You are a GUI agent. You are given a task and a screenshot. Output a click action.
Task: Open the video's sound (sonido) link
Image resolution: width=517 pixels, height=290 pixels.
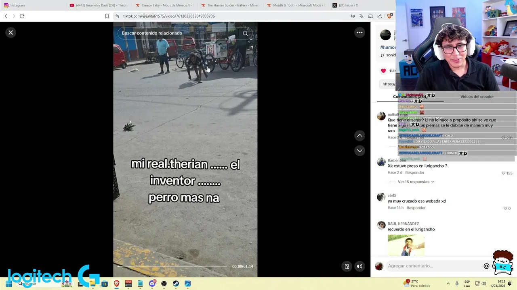pyautogui.click(x=388, y=55)
